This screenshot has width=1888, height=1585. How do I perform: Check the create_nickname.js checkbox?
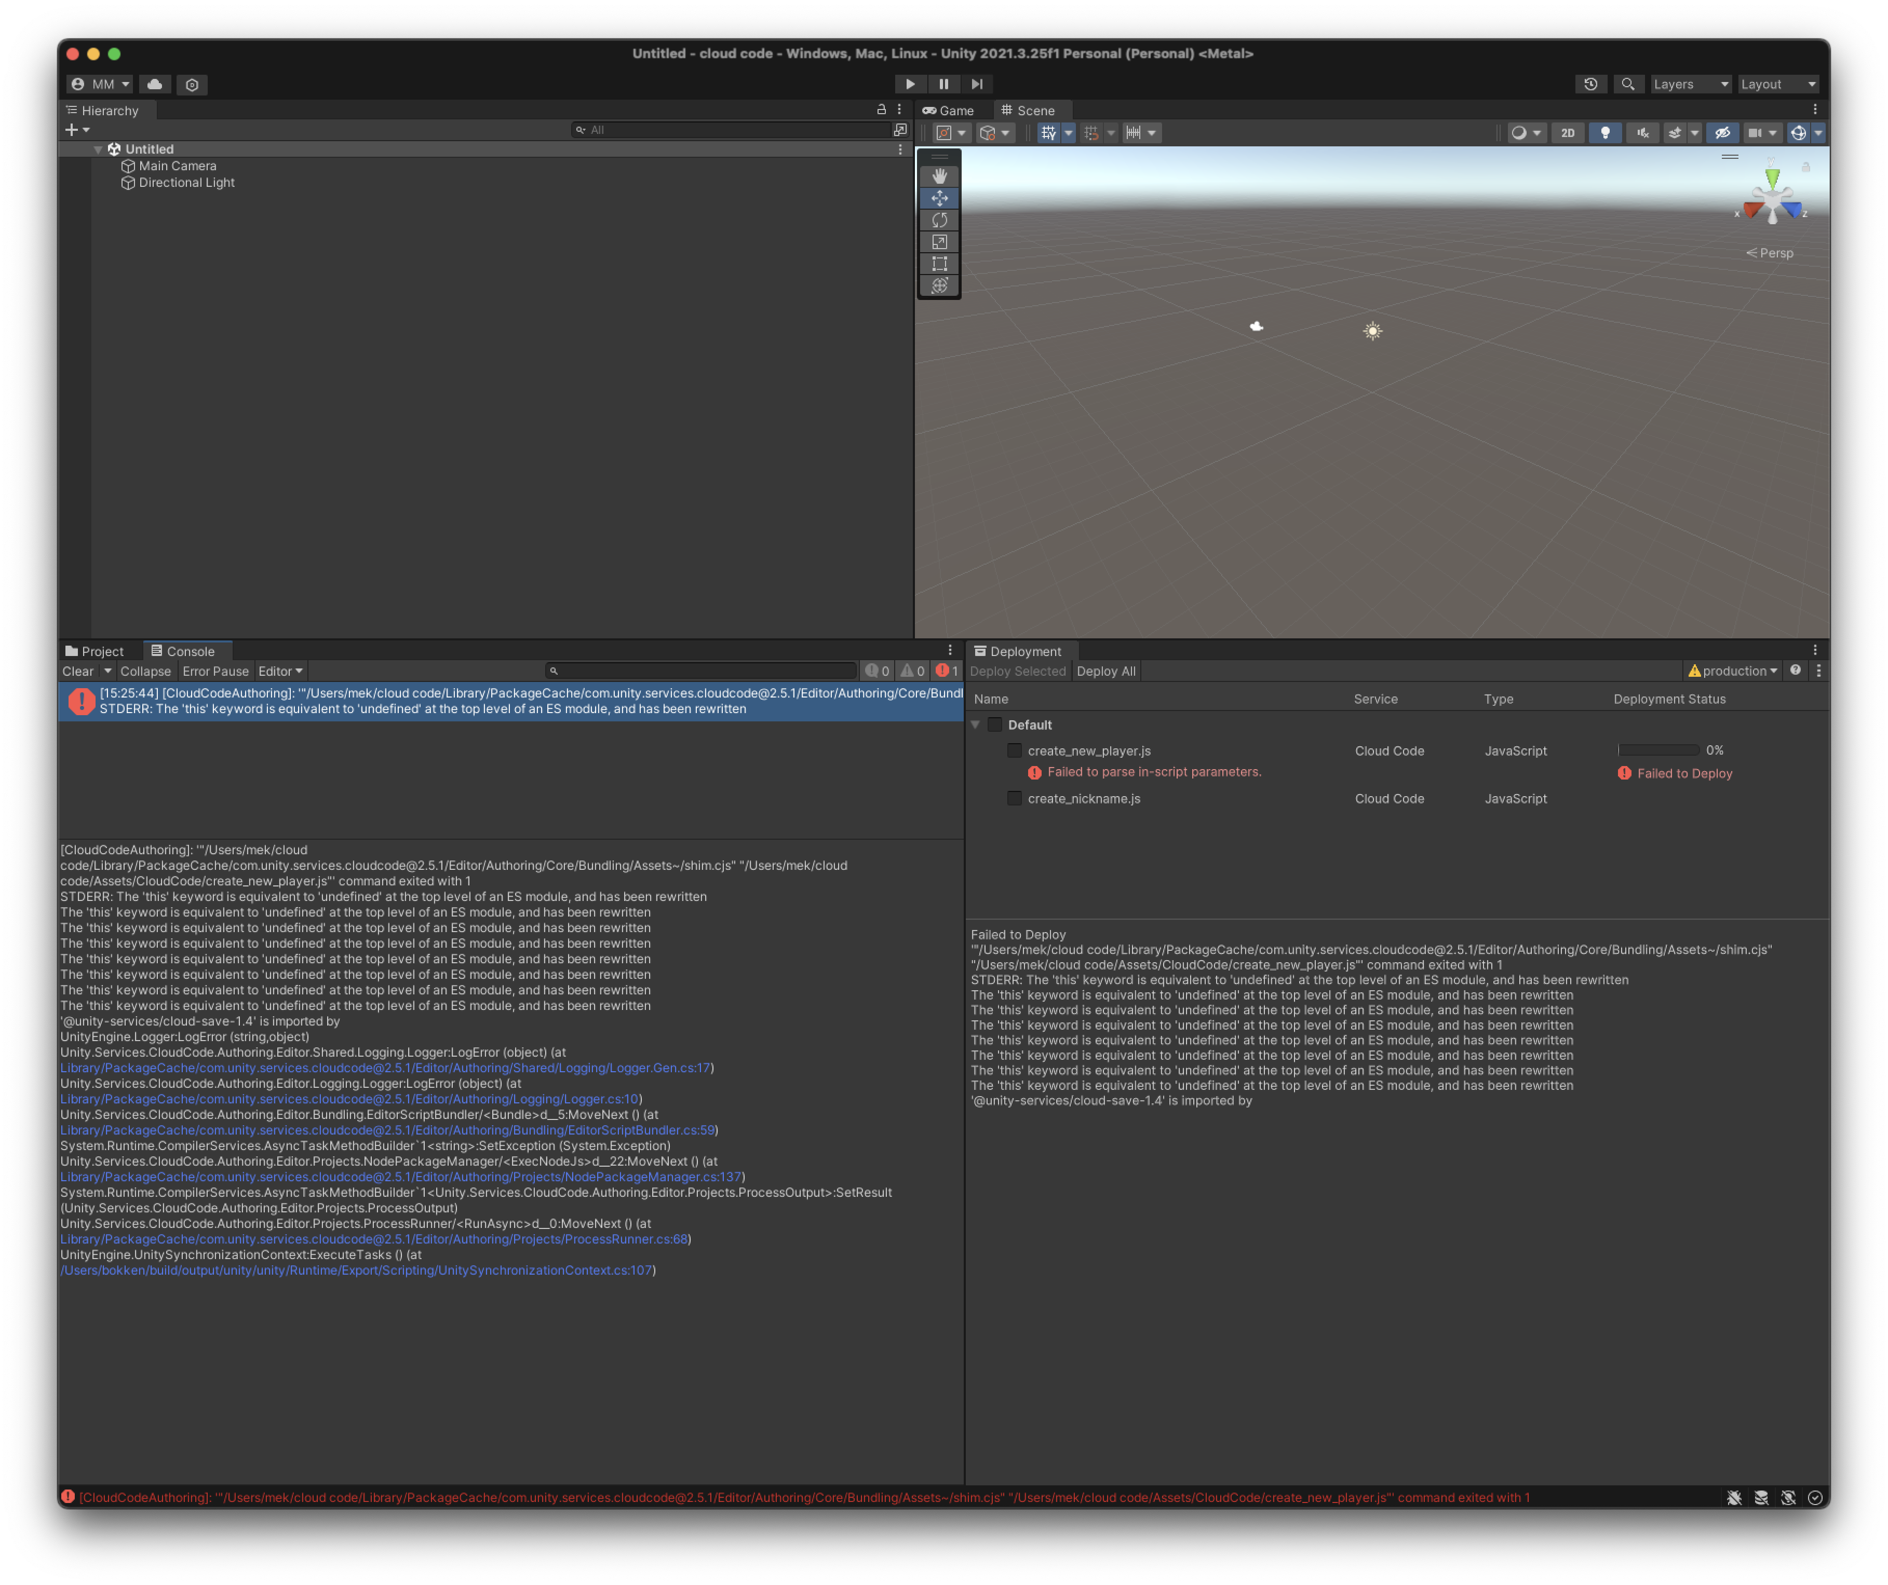click(x=1014, y=799)
